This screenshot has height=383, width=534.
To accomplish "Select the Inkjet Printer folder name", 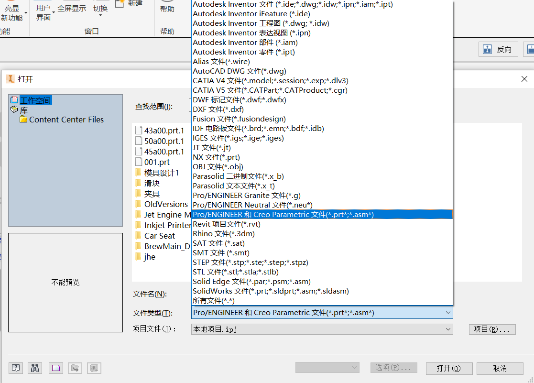I will click(x=167, y=225).
